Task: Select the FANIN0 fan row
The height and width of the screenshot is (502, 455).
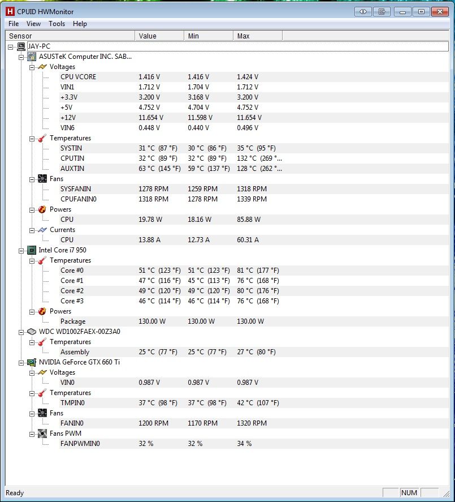Action: [x=254, y=423]
